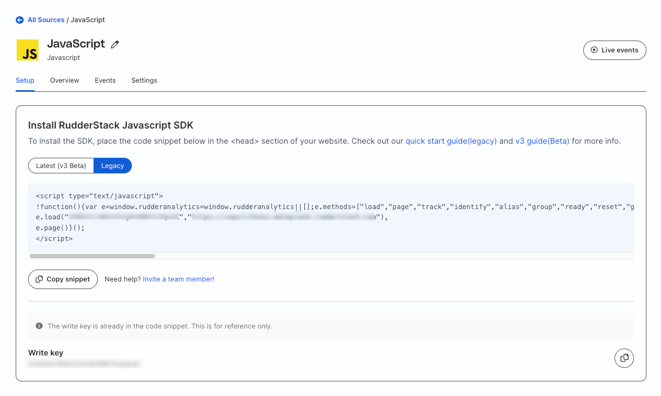Copy the write key with the copy icon
Viewport: 661px width, 396px height.
[624, 358]
